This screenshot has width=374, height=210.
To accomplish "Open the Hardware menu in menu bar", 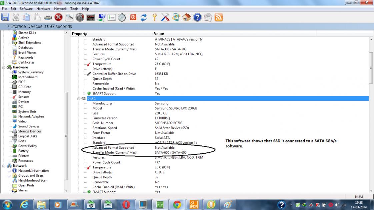I will click(43, 9).
